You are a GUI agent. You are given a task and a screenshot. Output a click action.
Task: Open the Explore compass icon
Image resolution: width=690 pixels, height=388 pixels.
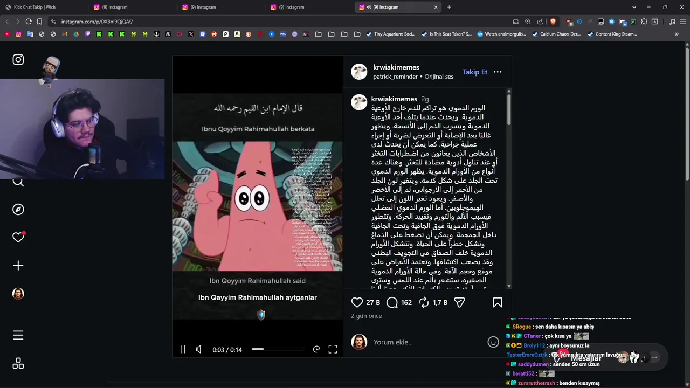(18, 209)
